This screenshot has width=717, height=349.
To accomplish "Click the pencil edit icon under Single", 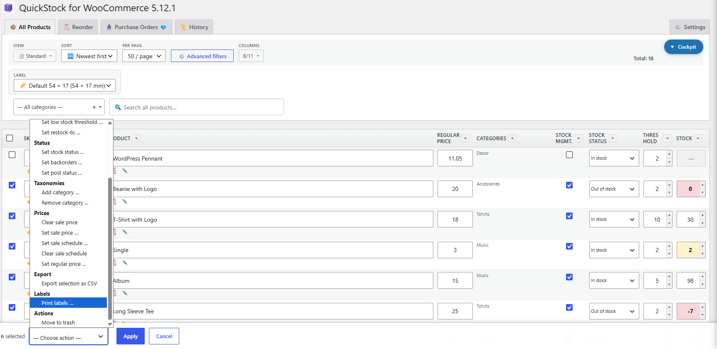I will point(125,263).
